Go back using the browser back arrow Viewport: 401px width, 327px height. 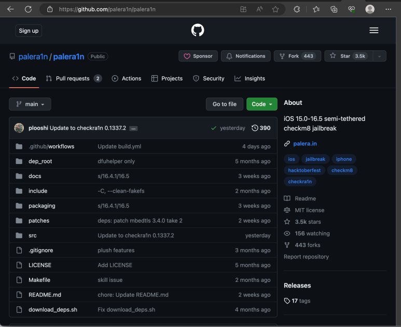point(10,9)
